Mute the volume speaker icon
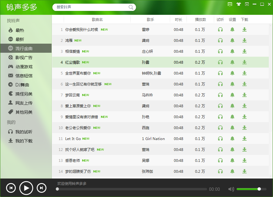 (231, 189)
